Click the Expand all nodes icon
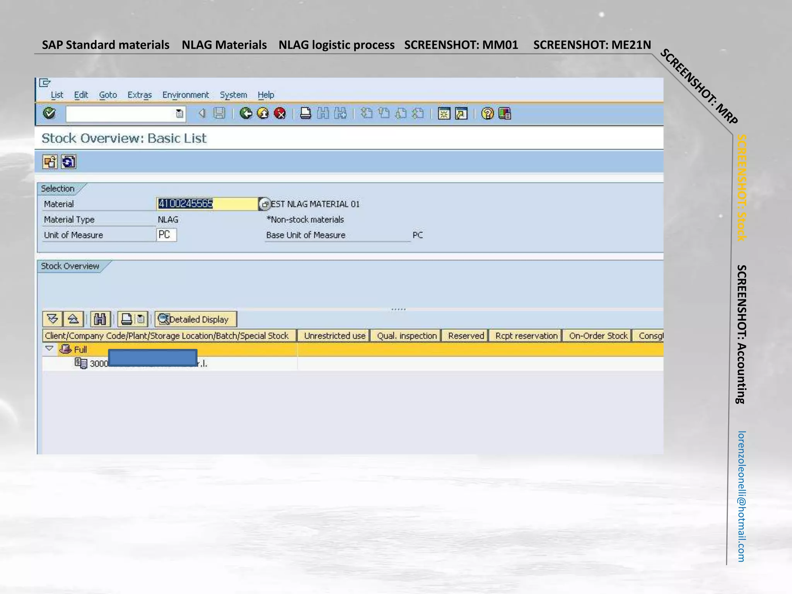This screenshot has width=792, height=594. 53,319
